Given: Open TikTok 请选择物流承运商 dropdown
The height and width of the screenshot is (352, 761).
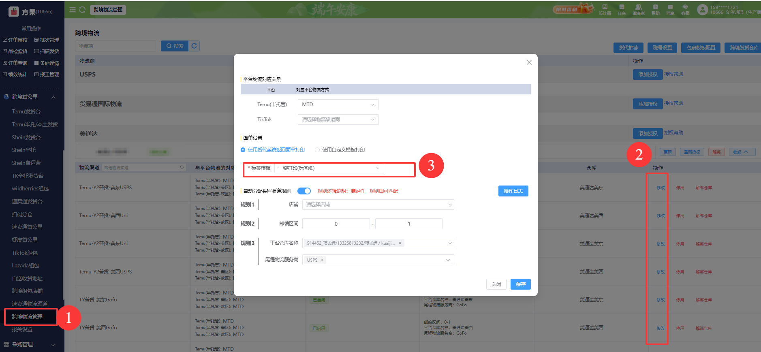Looking at the screenshot, I should pos(338,119).
